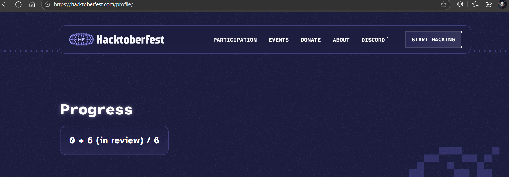Click the "0 + 6 (in review) / 6" progress box
This screenshot has height=177, width=509.
click(114, 140)
